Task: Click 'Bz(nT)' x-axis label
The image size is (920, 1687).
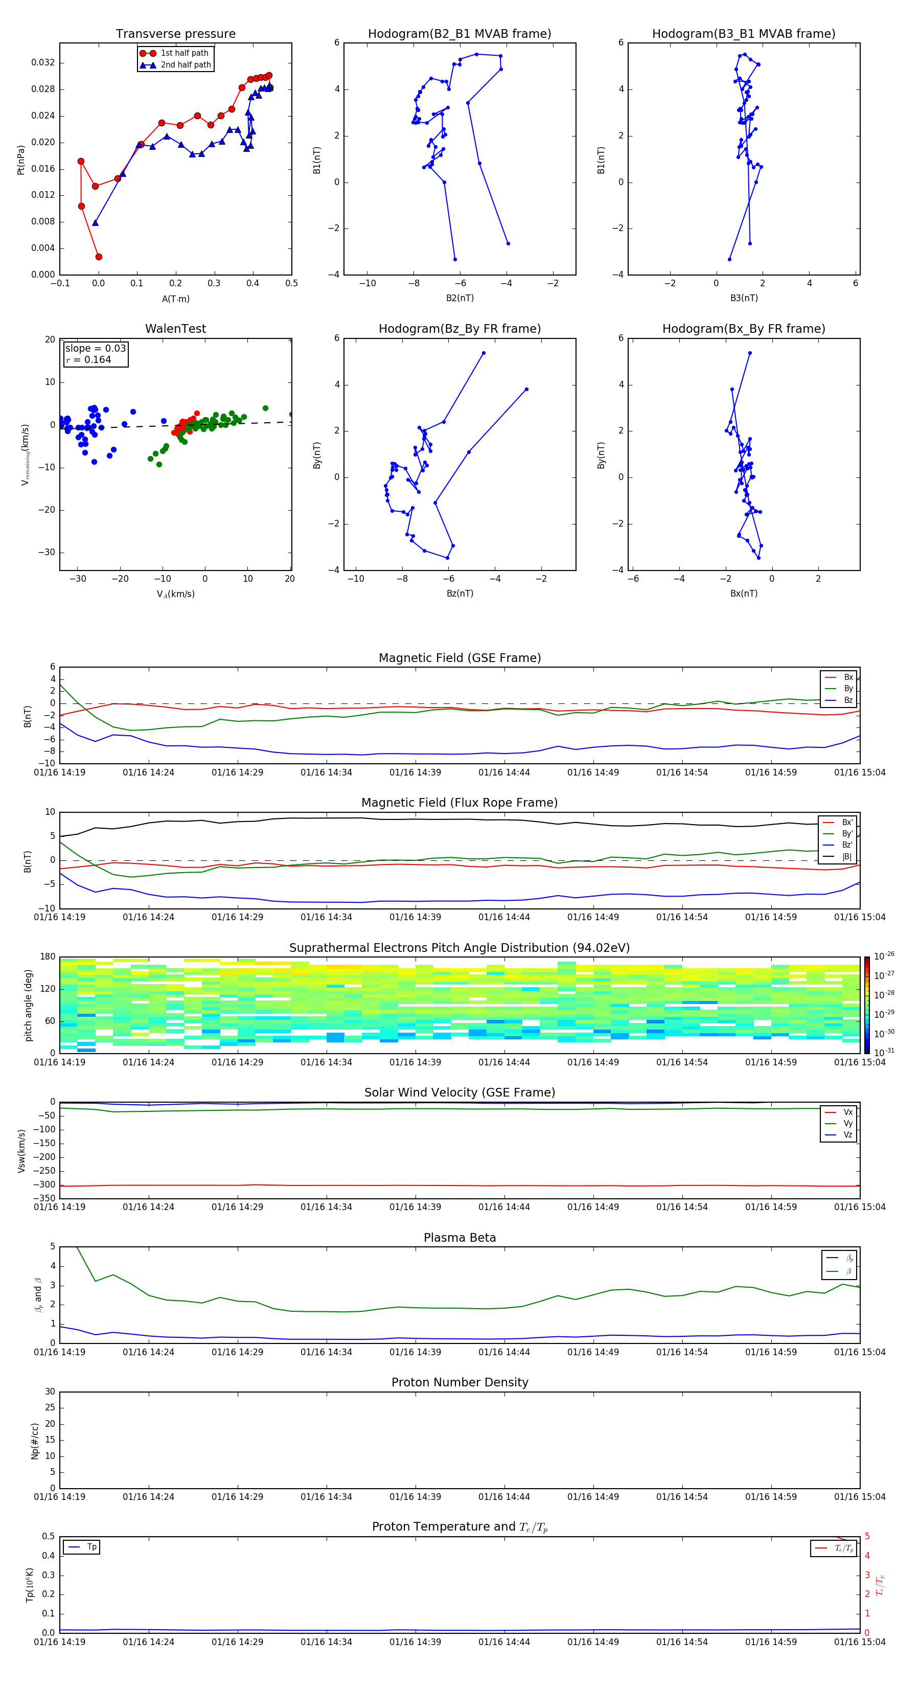Action: coord(459,594)
